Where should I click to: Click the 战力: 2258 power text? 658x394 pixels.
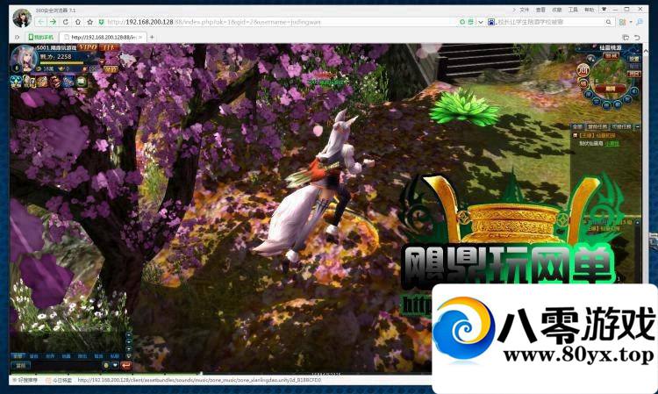pos(56,56)
